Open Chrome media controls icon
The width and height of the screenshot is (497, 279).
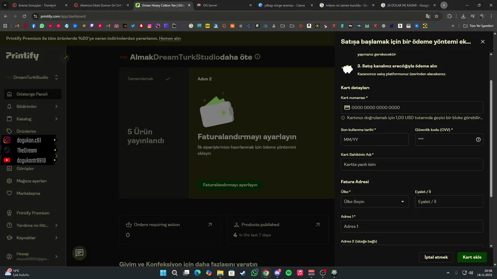[x=473, y=16]
